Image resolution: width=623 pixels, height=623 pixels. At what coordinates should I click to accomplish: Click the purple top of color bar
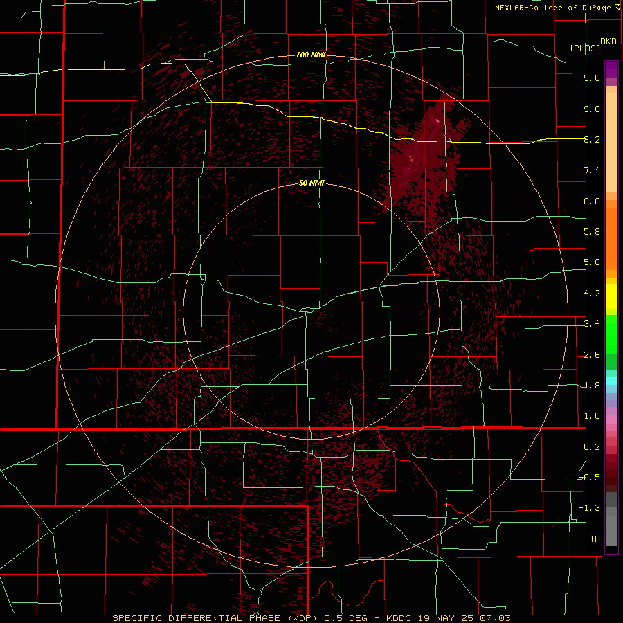pos(611,69)
